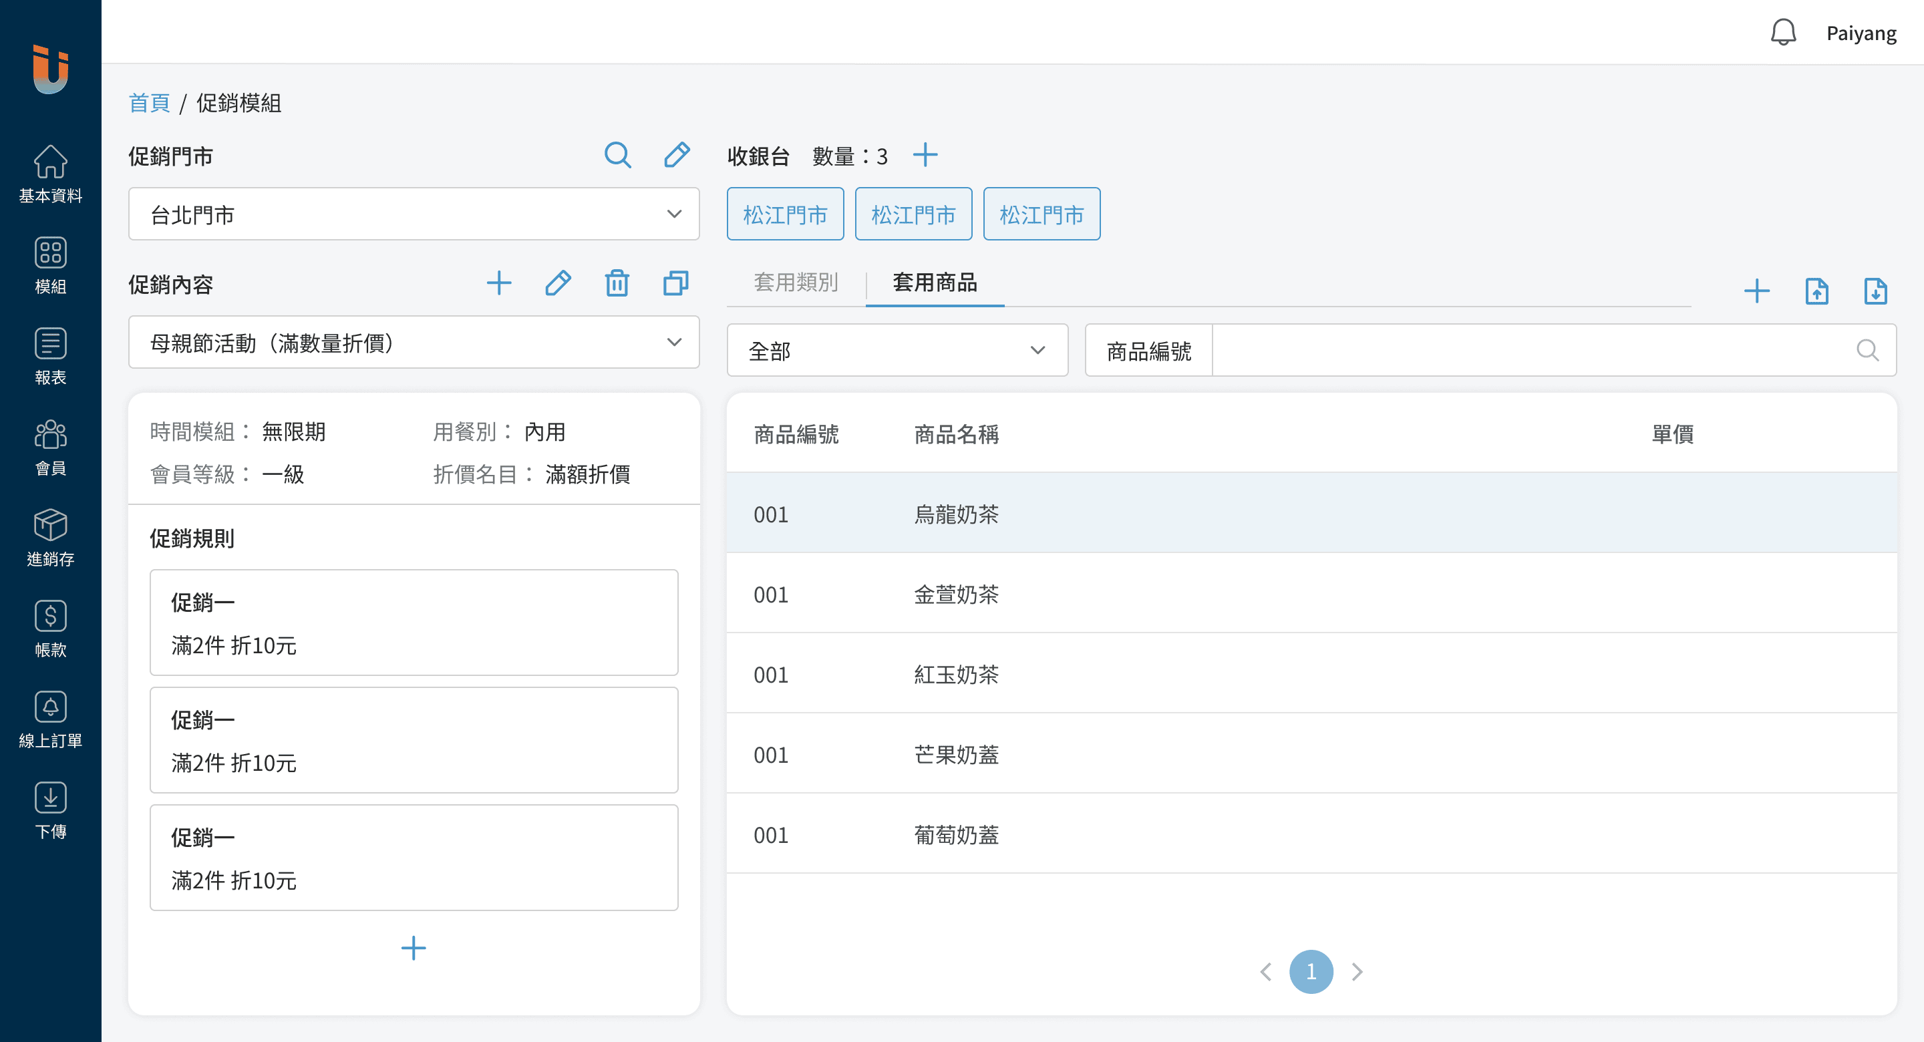Select the 套用商品 tab
Screen dimensions: 1924x1042
pyautogui.click(x=935, y=283)
